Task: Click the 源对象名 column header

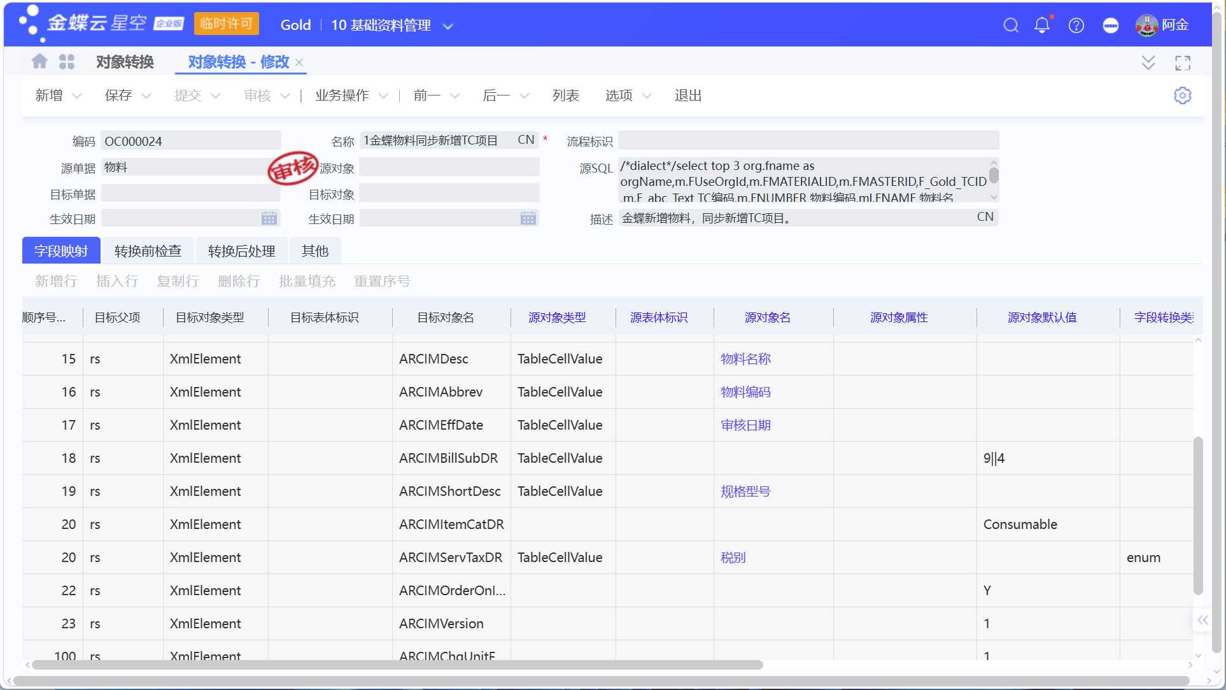Action: point(768,317)
